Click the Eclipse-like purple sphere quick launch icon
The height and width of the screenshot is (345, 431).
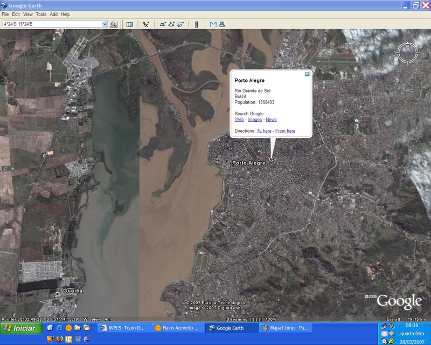click(x=87, y=339)
